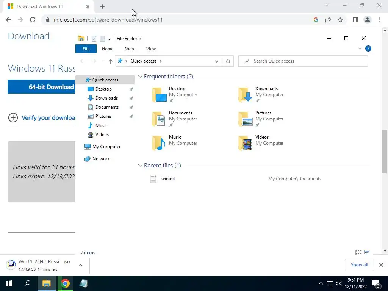Image resolution: width=388 pixels, height=291 pixels.
Task: Select My Computer in the navigation pane
Action: (x=106, y=147)
